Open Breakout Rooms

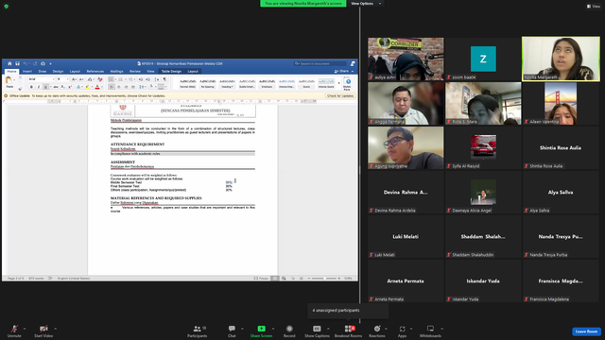pyautogui.click(x=348, y=331)
